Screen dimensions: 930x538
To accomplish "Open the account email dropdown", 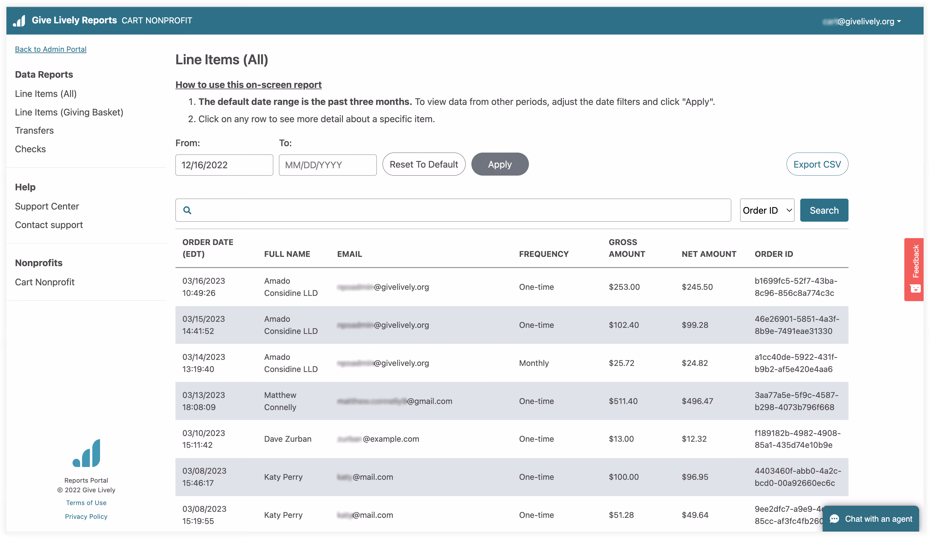I will 862,21.
